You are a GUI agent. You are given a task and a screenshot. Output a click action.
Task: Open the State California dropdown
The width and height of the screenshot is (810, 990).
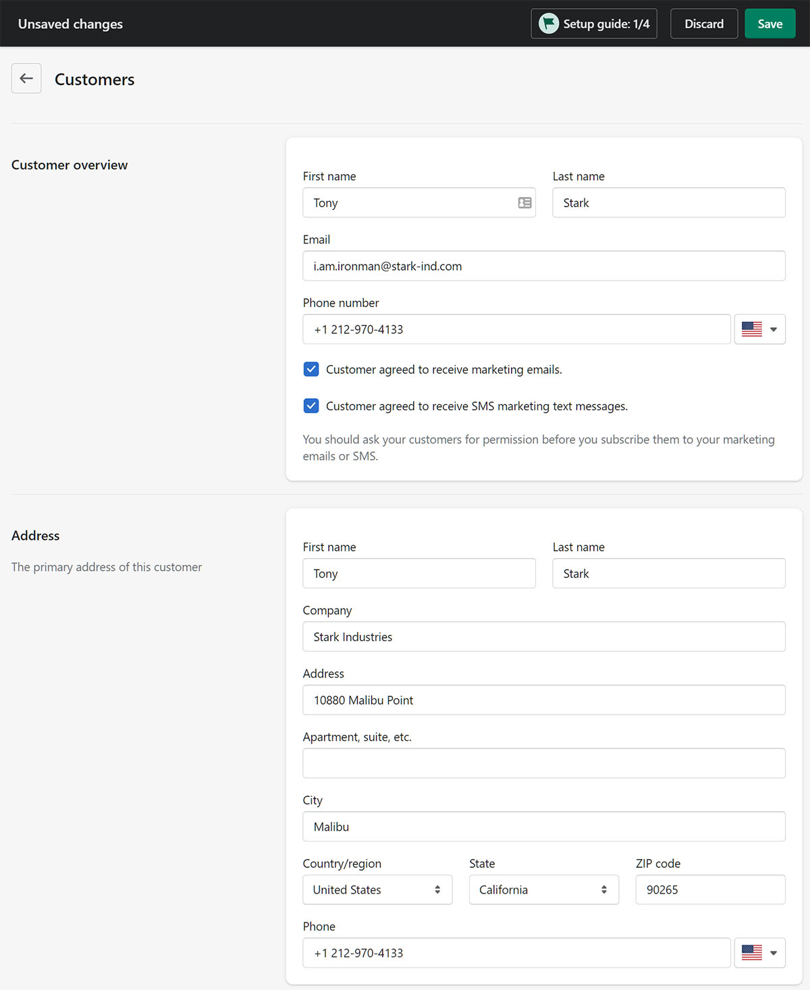pyautogui.click(x=544, y=889)
